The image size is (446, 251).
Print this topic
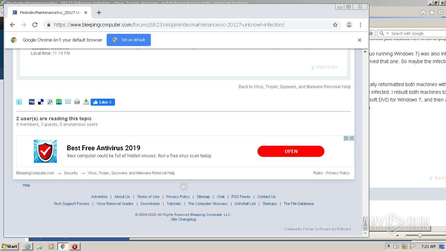coord(77,102)
